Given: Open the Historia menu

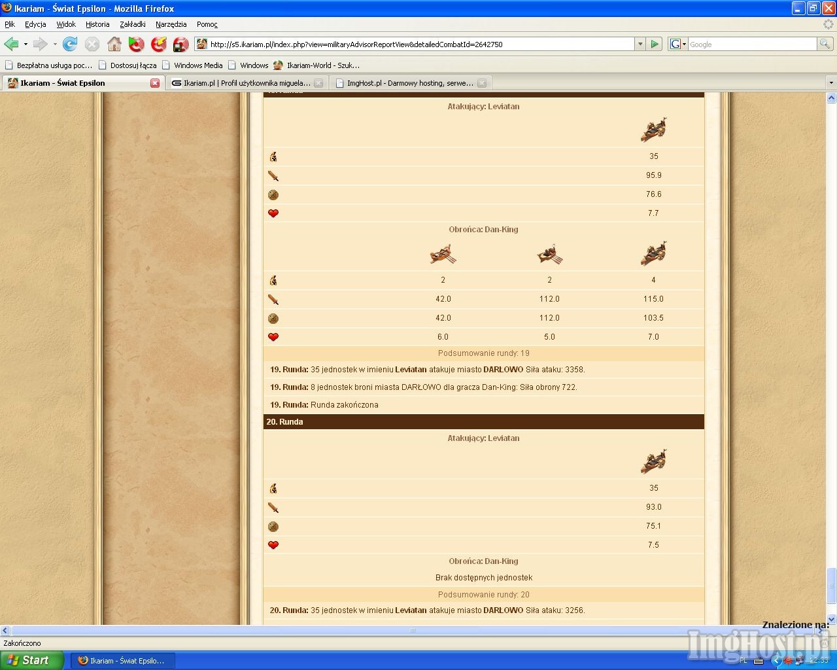Looking at the screenshot, I should pyautogui.click(x=97, y=24).
